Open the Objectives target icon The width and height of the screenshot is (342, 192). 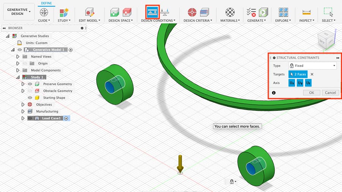point(192,12)
